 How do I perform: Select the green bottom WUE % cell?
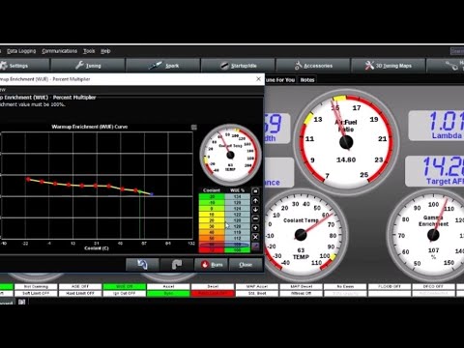(x=237, y=250)
